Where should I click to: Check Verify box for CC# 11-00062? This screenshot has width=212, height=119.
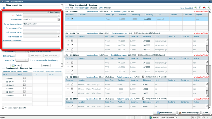point(24,78)
